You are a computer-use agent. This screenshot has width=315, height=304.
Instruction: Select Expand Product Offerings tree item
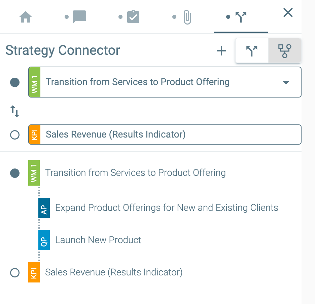point(167,207)
